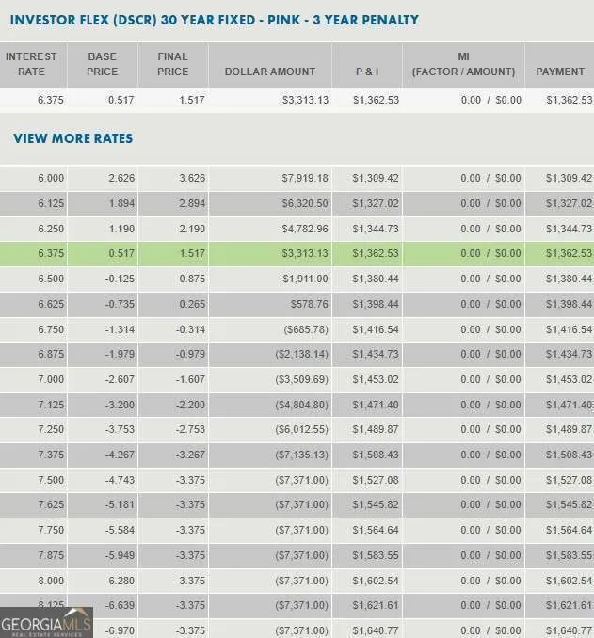Select the Dollar Amount column header
This screenshot has width=594, height=638.
tap(270, 72)
